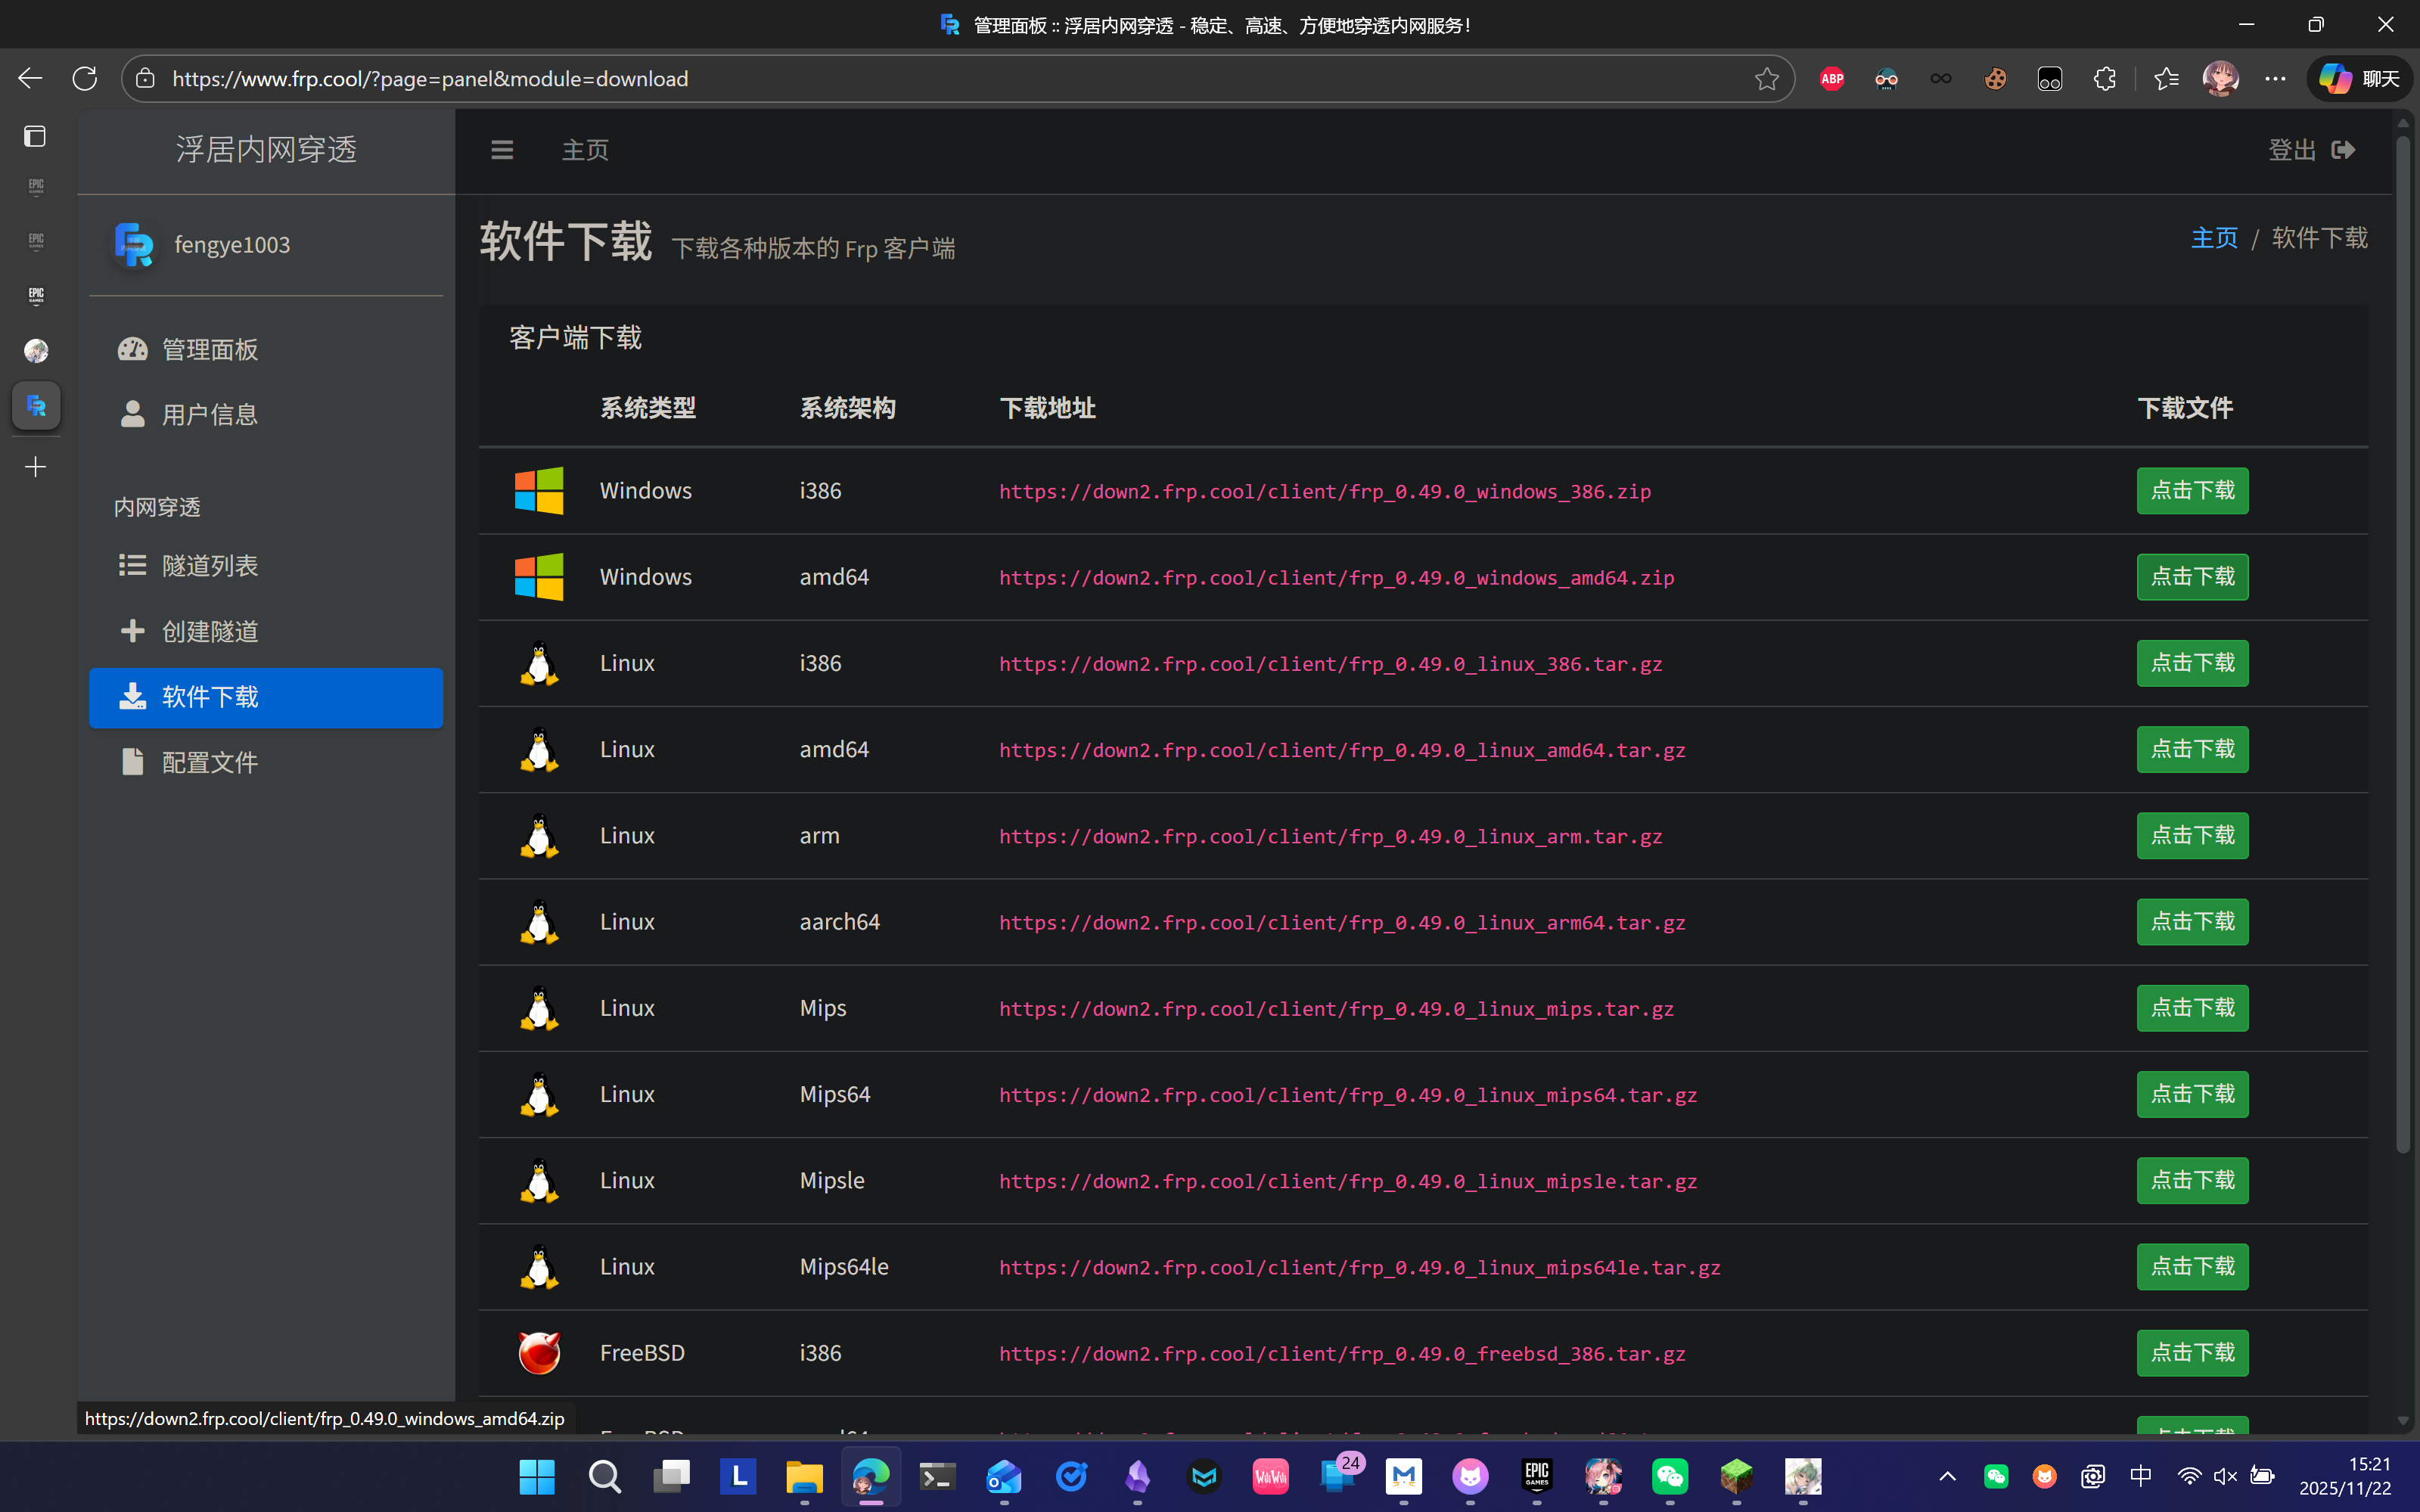Open the browser Extensions puzzle icon
This screenshot has width=2420, height=1512.
tap(2105, 79)
